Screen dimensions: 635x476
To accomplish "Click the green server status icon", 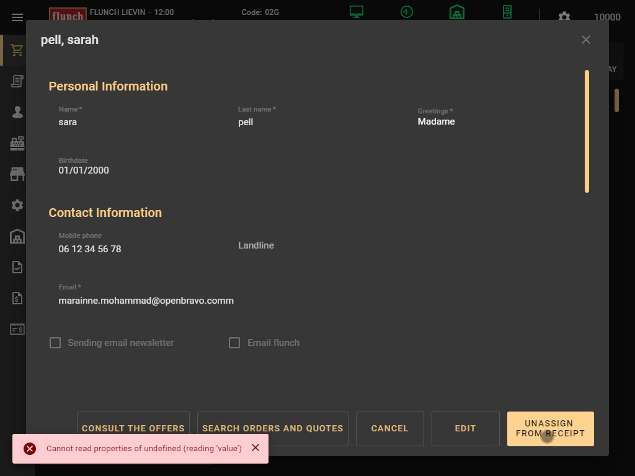I will tap(507, 12).
